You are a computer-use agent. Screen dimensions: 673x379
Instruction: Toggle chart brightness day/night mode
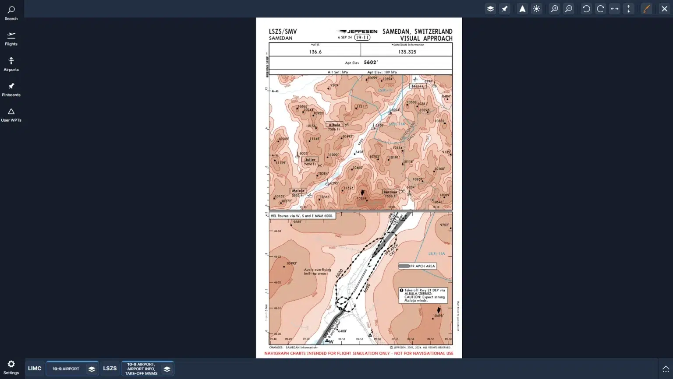tap(537, 9)
